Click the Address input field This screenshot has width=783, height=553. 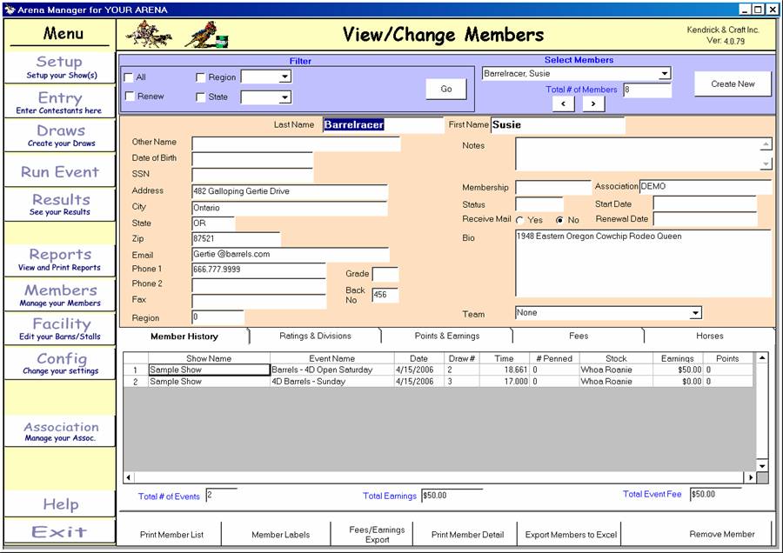pos(290,191)
